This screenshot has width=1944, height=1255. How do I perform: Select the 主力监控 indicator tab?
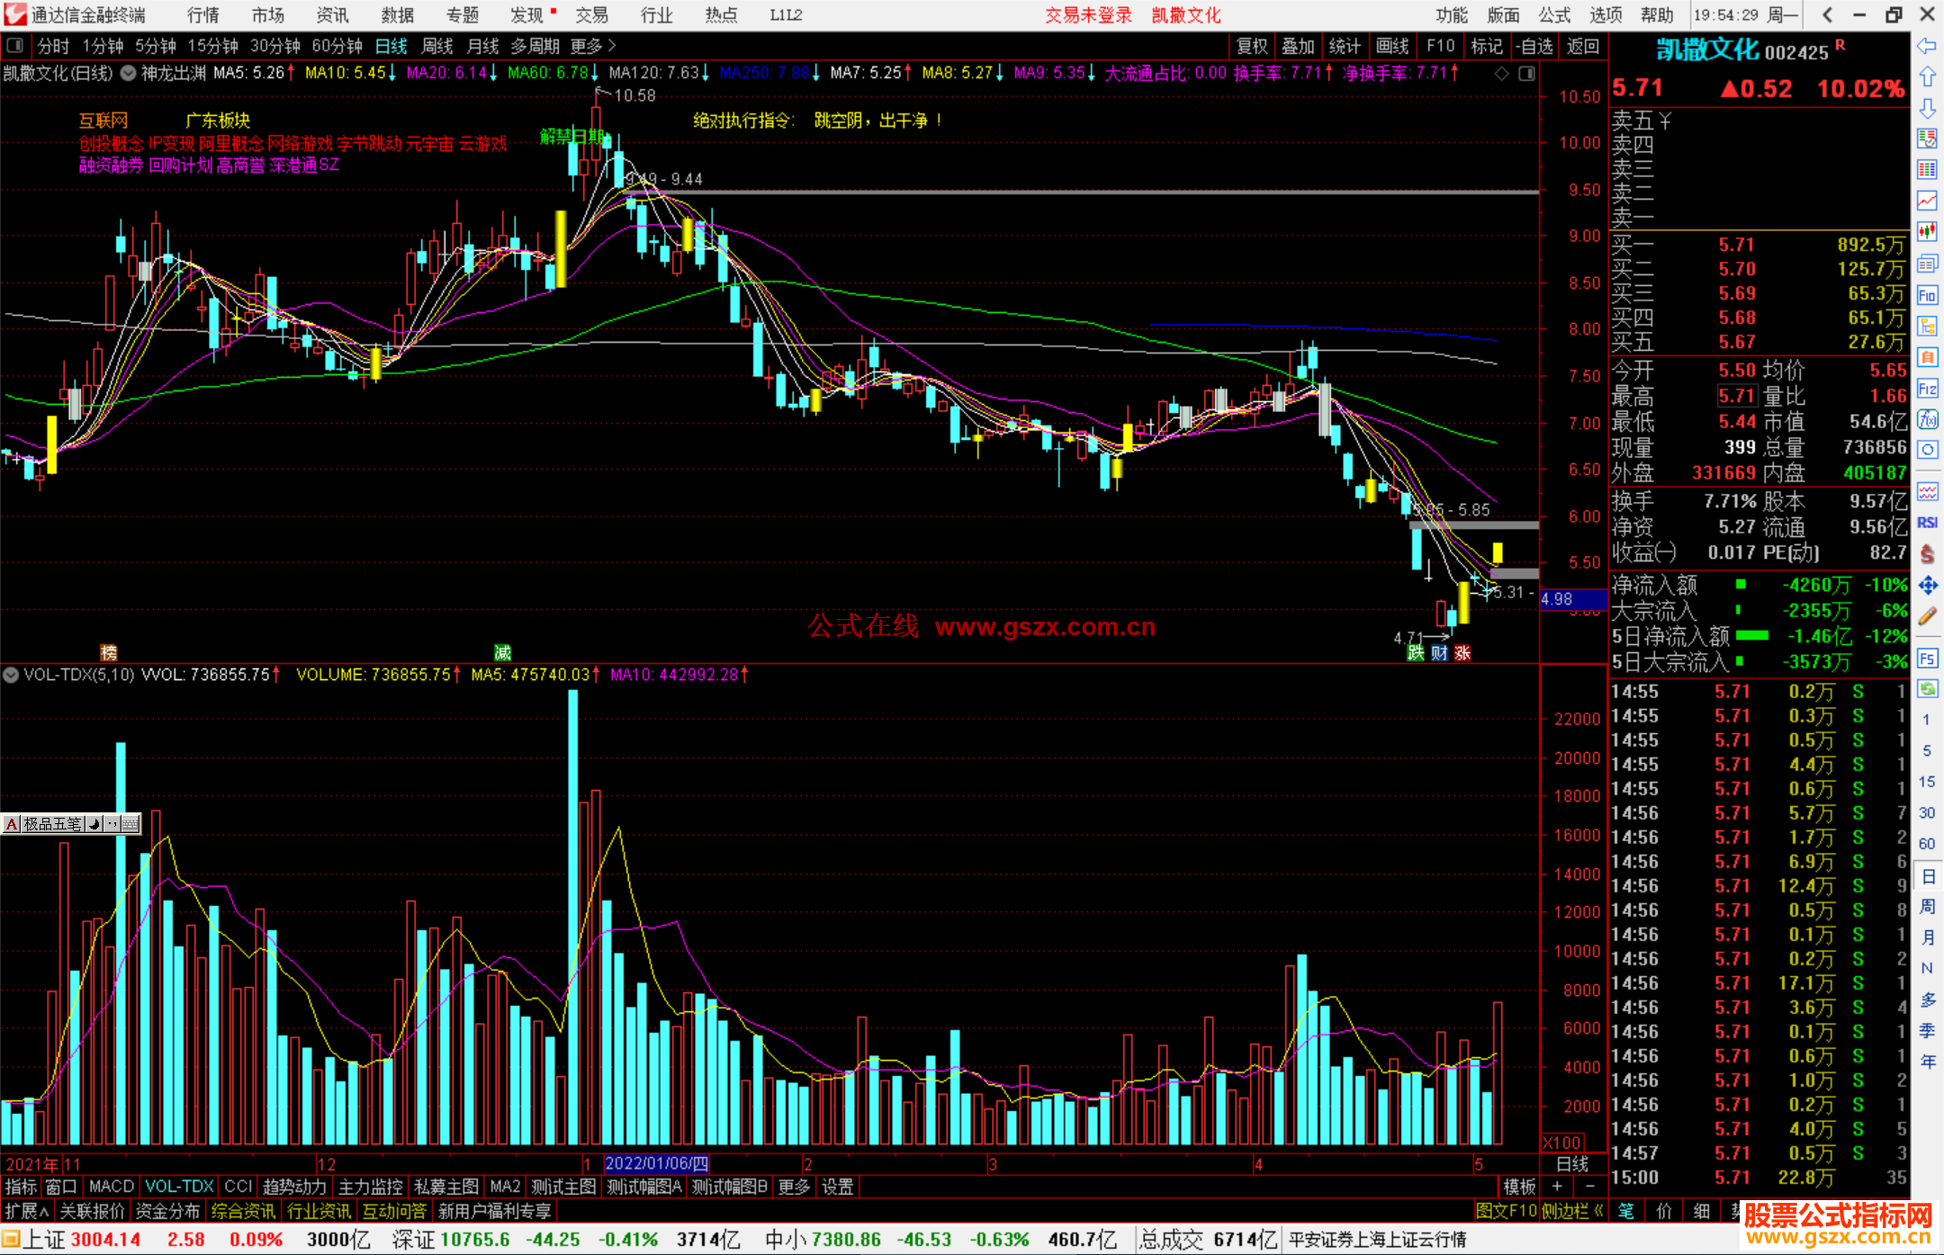371,1187
